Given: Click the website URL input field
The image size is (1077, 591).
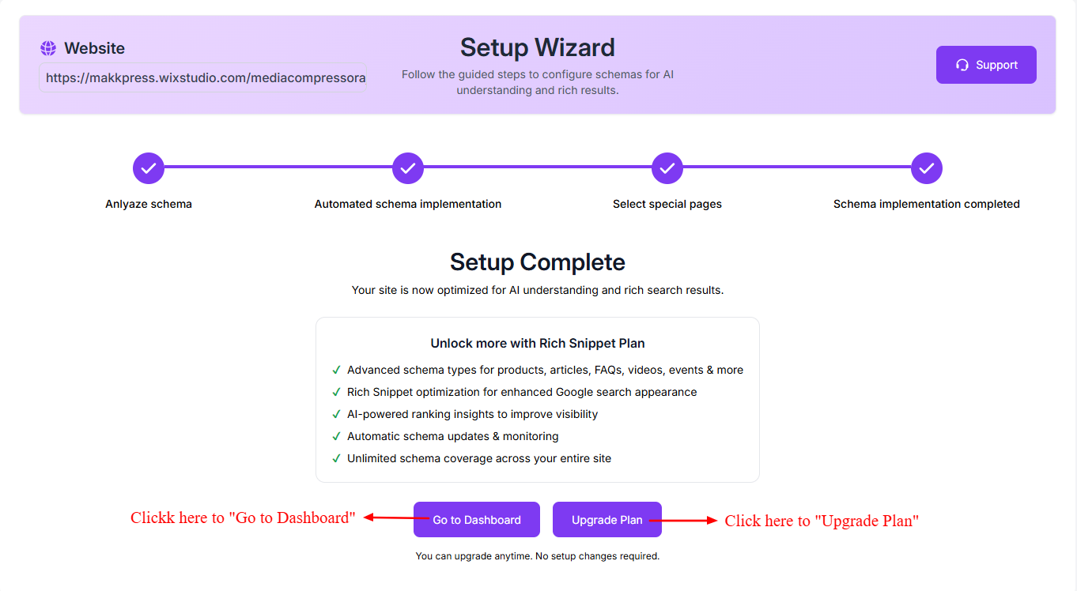Looking at the screenshot, I should [x=202, y=78].
